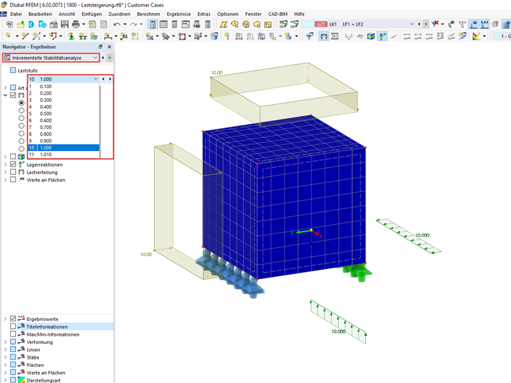Open the Inkrementelle Stabilitätsanalyse dropdown
Screen dimensions: 511x383
(51, 58)
